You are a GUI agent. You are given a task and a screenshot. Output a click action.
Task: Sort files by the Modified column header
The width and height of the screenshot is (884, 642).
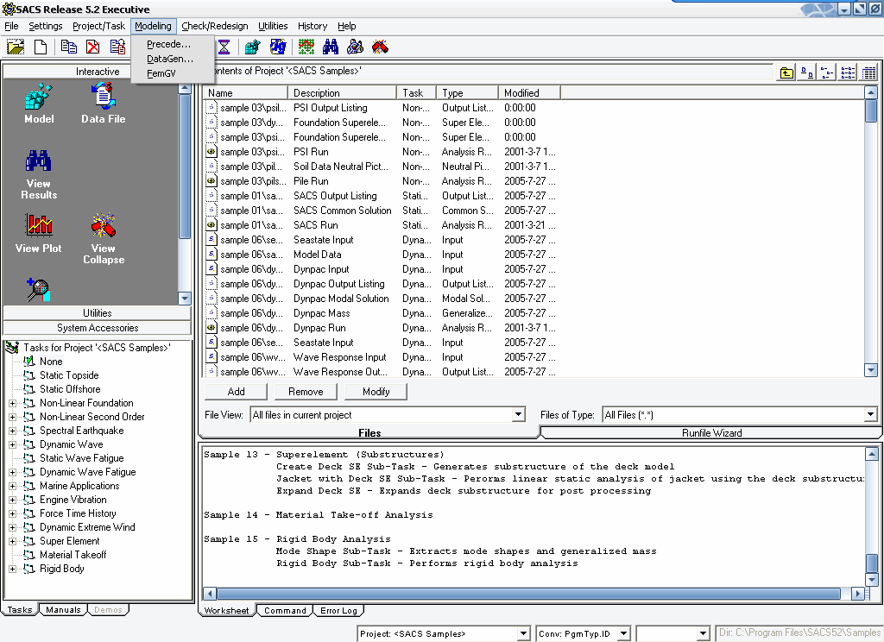click(x=529, y=93)
